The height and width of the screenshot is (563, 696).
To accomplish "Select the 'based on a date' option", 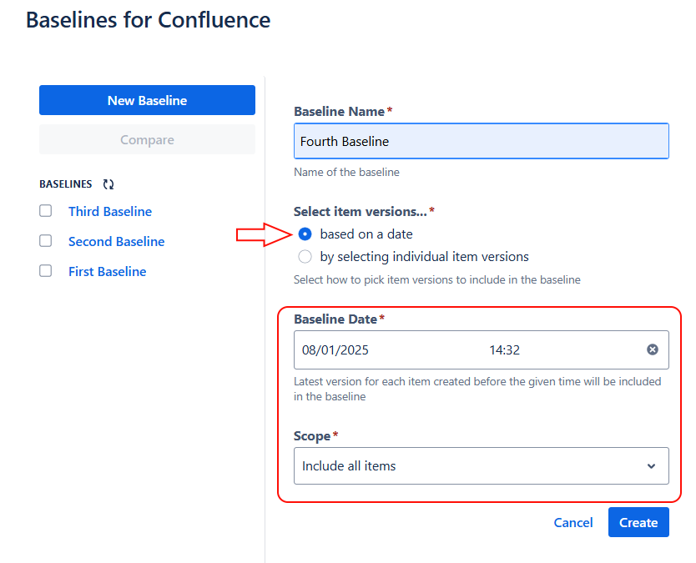I will click(305, 234).
